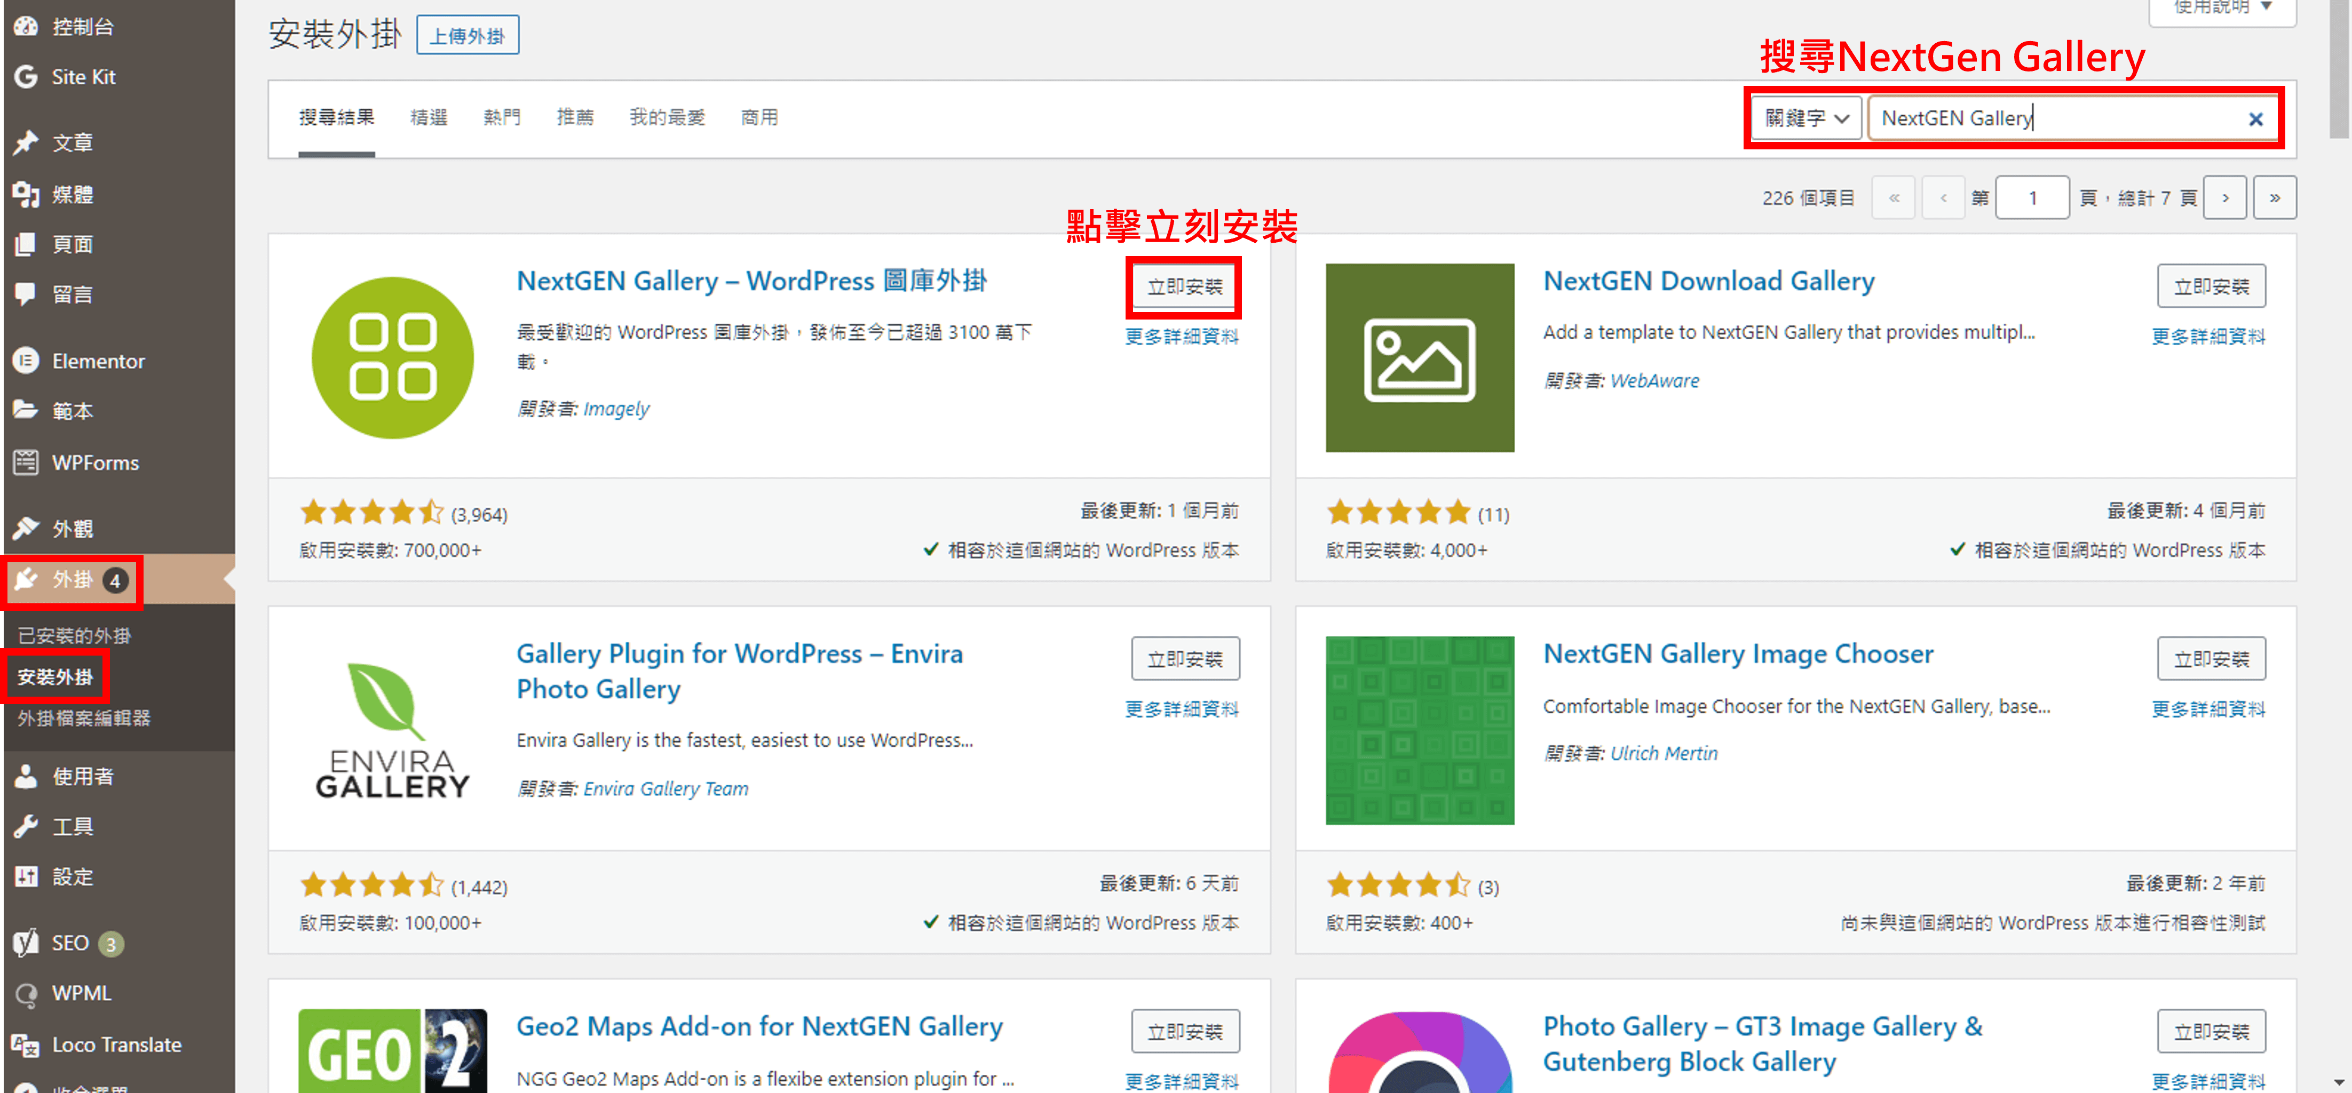Open 更多詳細資料 for Envira Photo Gallery

click(x=1182, y=709)
